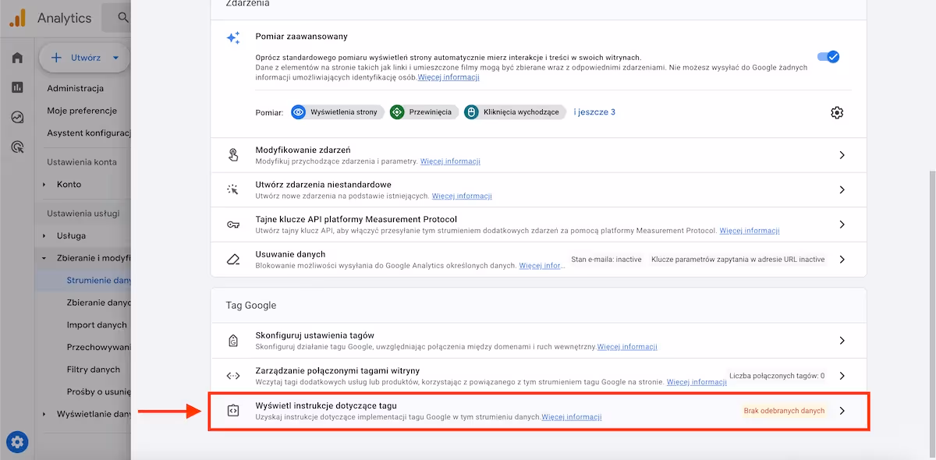The image size is (936, 460).
Task: Open the Explore icon in sidebar
Action: pyautogui.click(x=17, y=117)
